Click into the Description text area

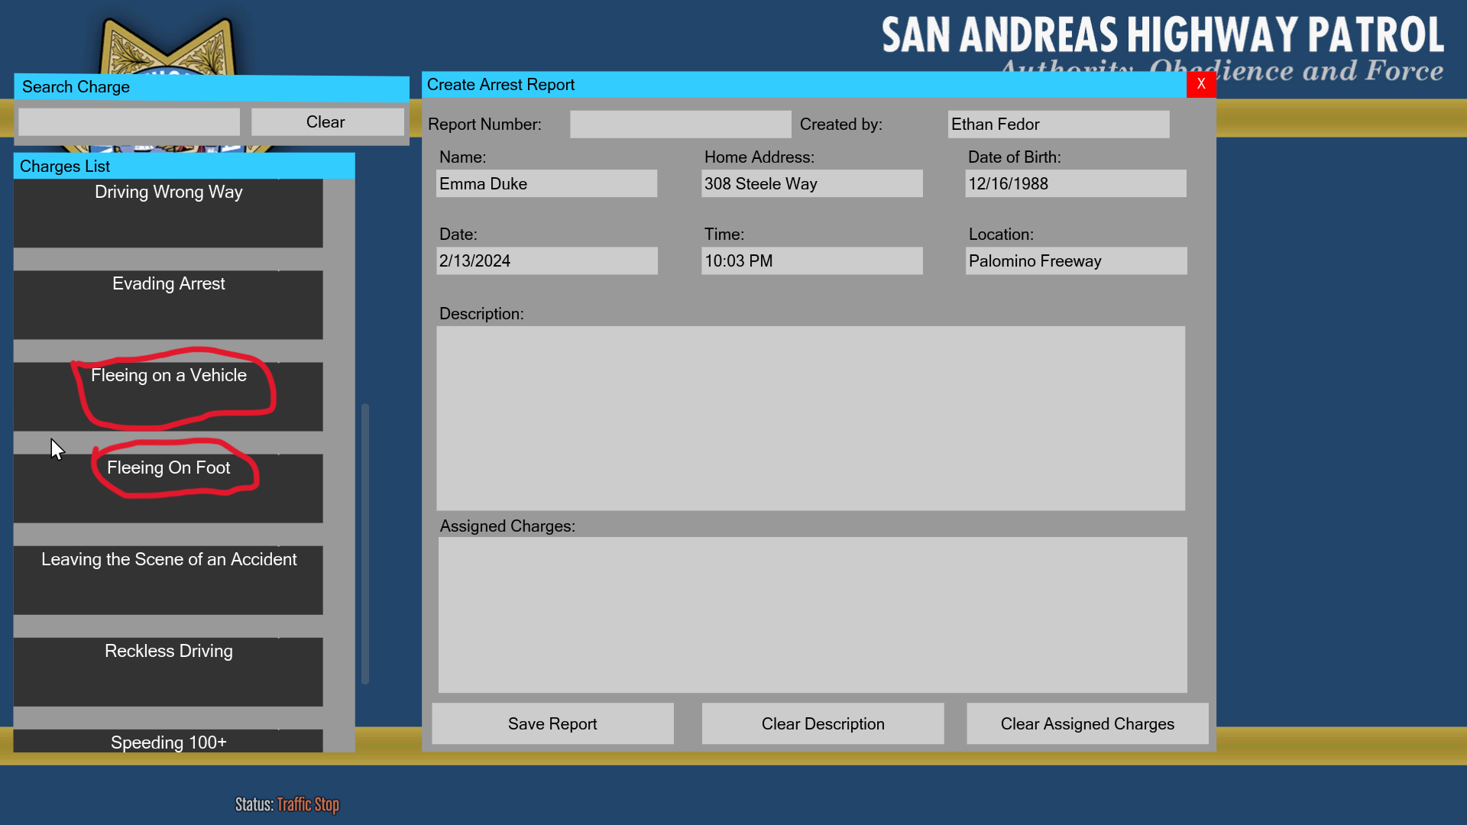click(x=810, y=418)
